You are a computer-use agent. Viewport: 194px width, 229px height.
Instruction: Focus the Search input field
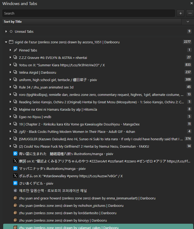(89, 13)
